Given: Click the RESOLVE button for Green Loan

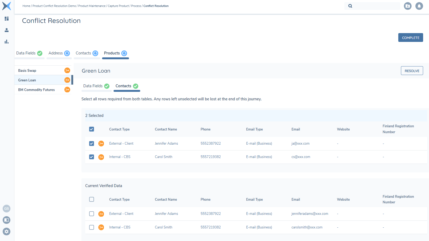Looking at the screenshot, I should pos(412,70).
